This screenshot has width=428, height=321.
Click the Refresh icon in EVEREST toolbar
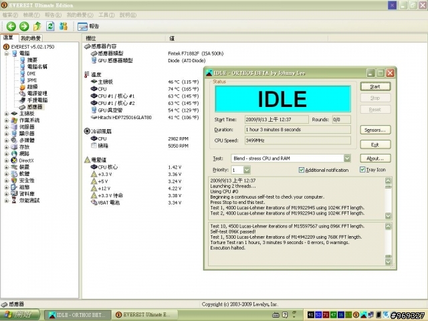(50, 27)
